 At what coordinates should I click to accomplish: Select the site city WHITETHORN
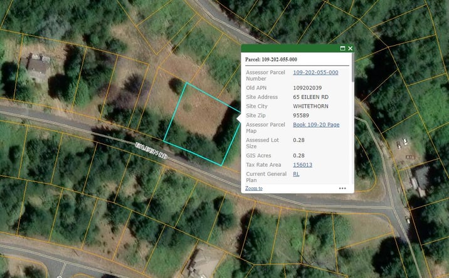310,106
